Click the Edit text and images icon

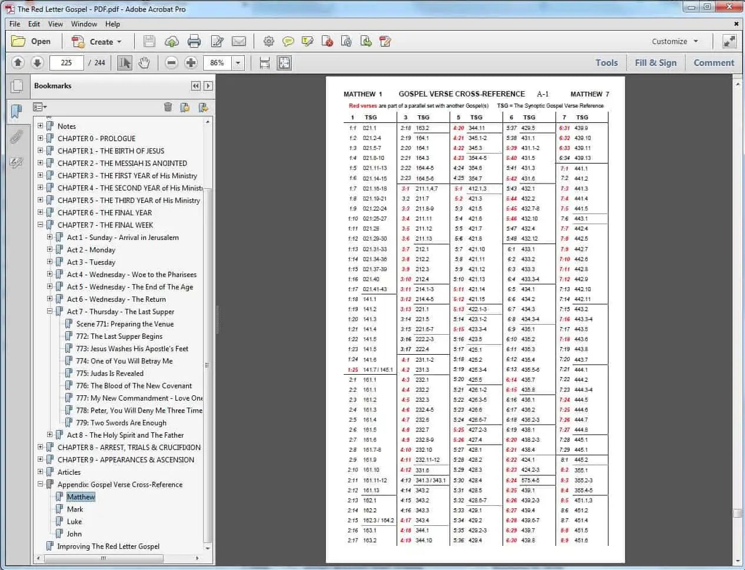click(x=217, y=41)
